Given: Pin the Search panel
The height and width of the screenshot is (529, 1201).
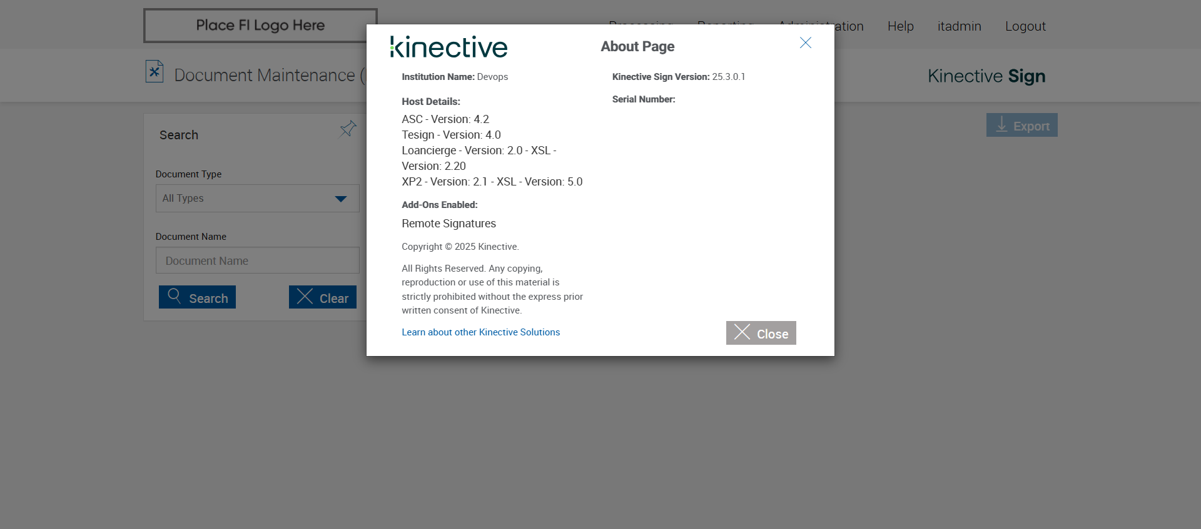Looking at the screenshot, I should tap(348, 129).
